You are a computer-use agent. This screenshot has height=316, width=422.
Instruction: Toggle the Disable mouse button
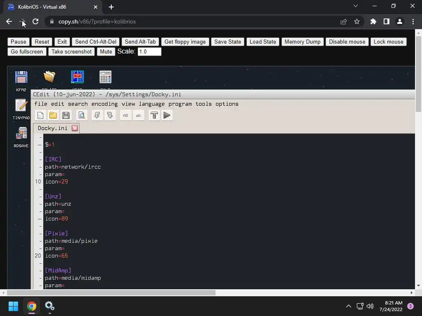point(347,42)
